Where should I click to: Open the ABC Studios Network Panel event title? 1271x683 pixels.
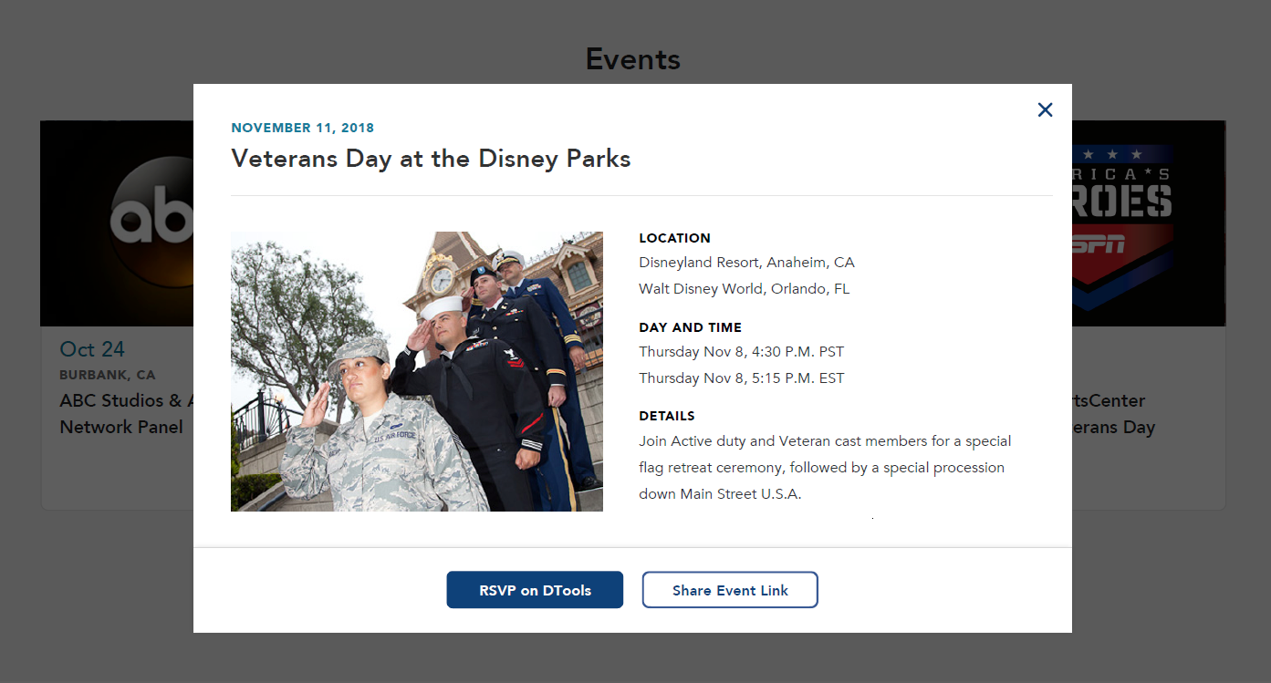coord(121,414)
